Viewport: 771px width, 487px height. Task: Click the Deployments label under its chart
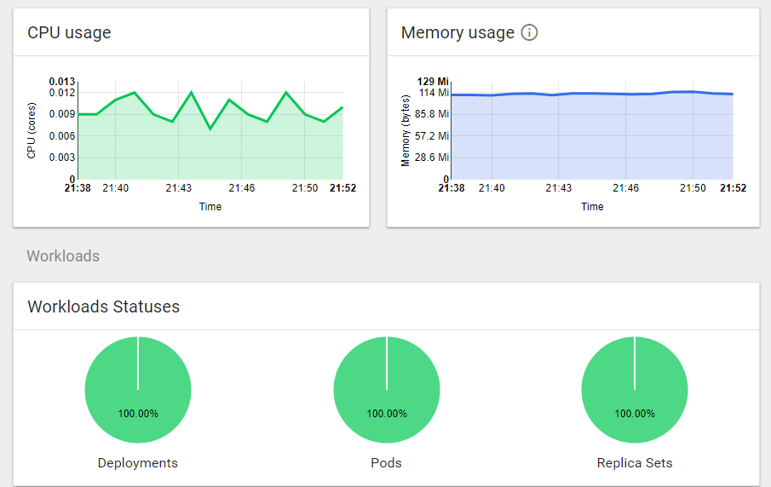click(138, 463)
